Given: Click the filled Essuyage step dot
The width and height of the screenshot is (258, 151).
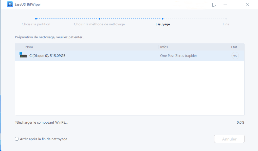Looking at the screenshot, I should point(163,18).
